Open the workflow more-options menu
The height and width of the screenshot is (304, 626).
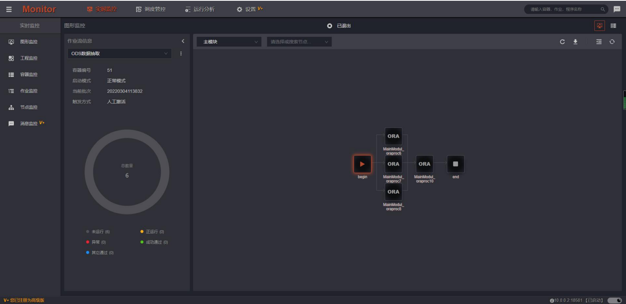point(181,54)
